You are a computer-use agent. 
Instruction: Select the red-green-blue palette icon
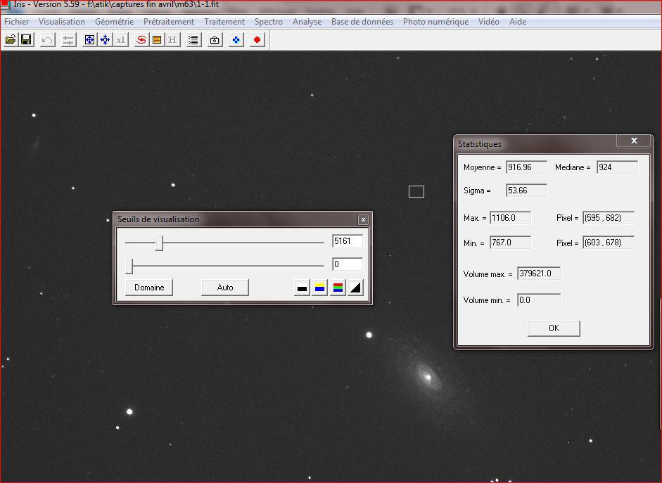click(338, 288)
